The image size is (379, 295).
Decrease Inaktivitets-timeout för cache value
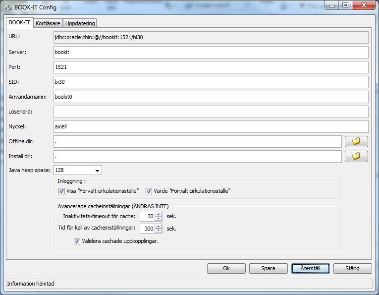point(159,219)
